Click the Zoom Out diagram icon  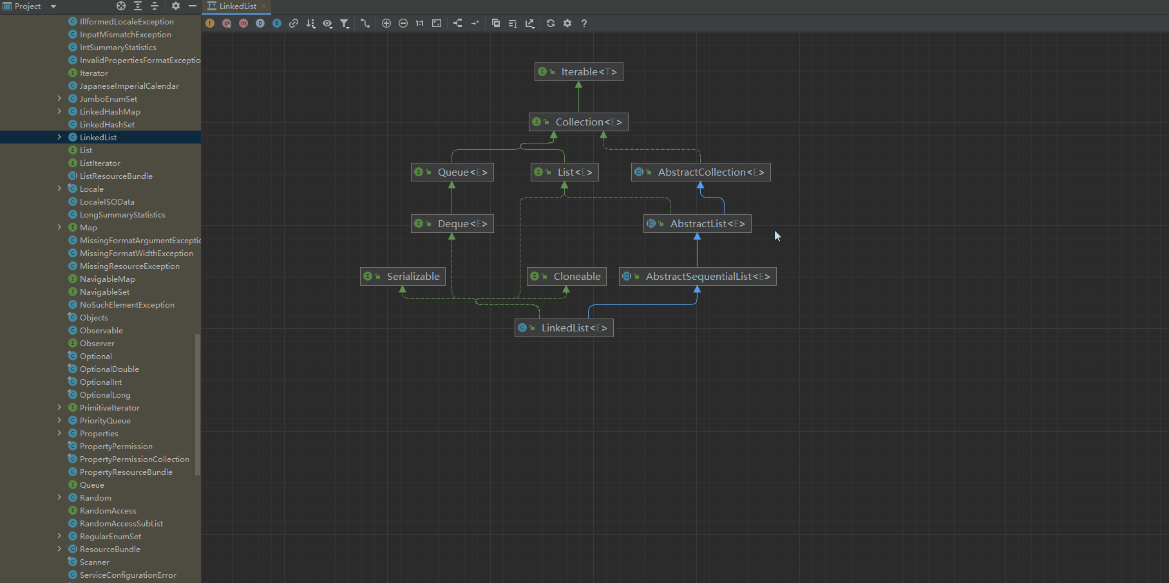point(403,23)
